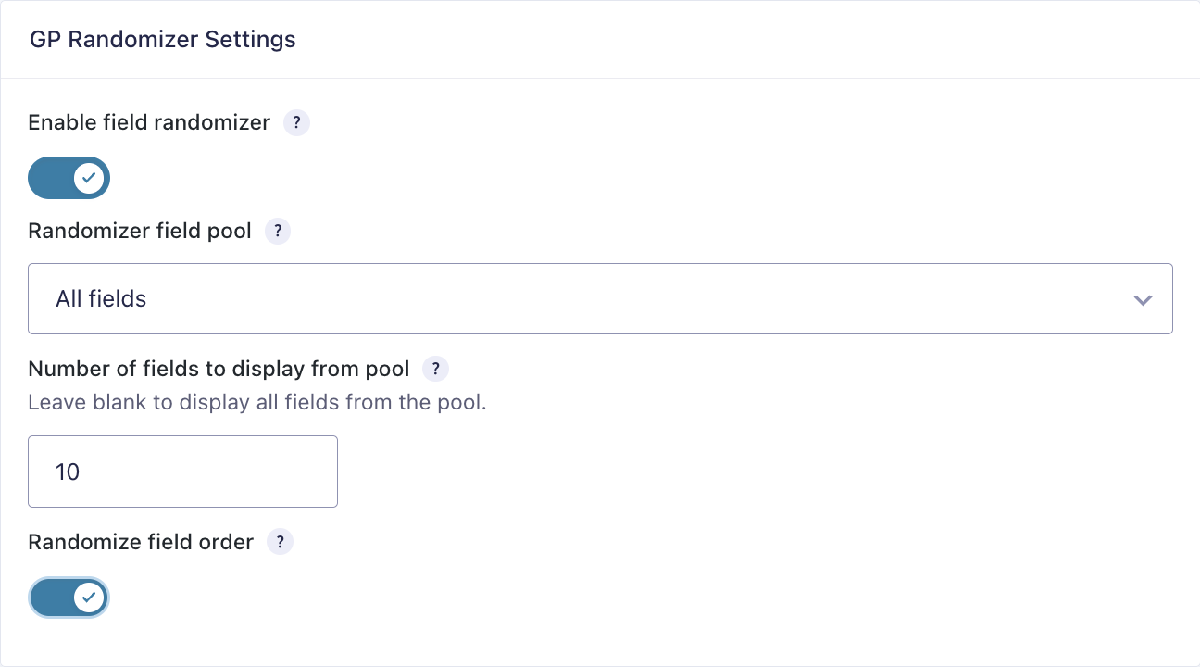Click Number of fields to display from pool label
The width and height of the screenshot is (1200, 667).
[219, 369]
